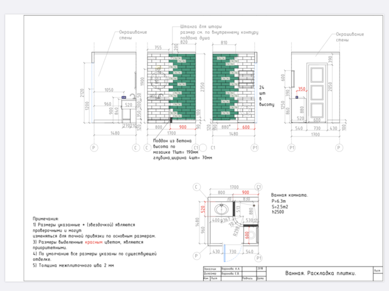Click the '1900' vertical dimension
Image resolution: width=389 pixels, height=291 pixels.
142,82
